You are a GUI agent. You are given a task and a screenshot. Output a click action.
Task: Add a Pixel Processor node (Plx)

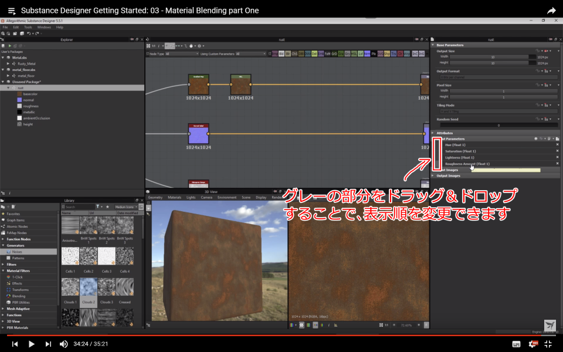point(374,54)
